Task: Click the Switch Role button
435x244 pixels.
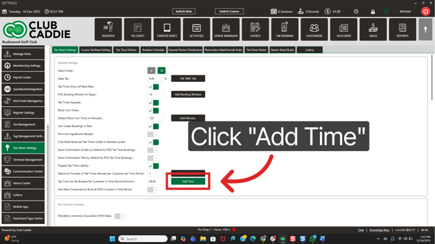Action: [x=184, y=12]
